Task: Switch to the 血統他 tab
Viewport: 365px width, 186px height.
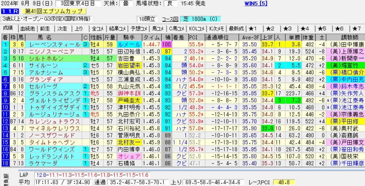Action: [27, 29]
